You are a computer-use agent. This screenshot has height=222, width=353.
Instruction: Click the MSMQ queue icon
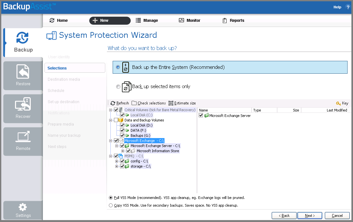point(121,156)
